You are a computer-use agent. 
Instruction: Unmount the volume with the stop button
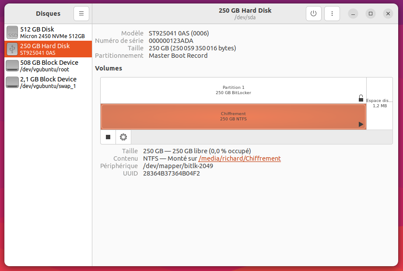[108, 137]
